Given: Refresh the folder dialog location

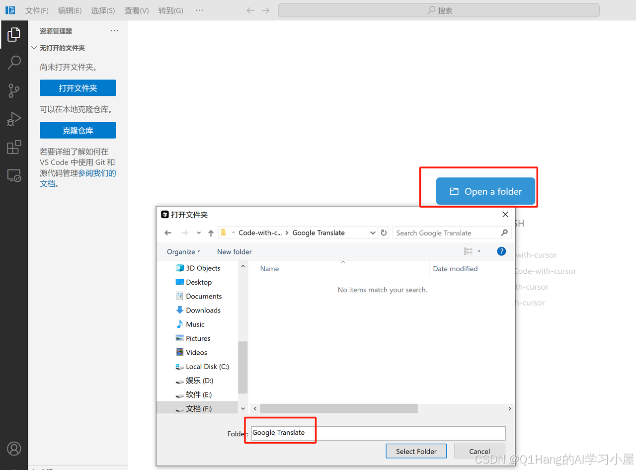Looking at the screenshot, I should pos(384,233).
